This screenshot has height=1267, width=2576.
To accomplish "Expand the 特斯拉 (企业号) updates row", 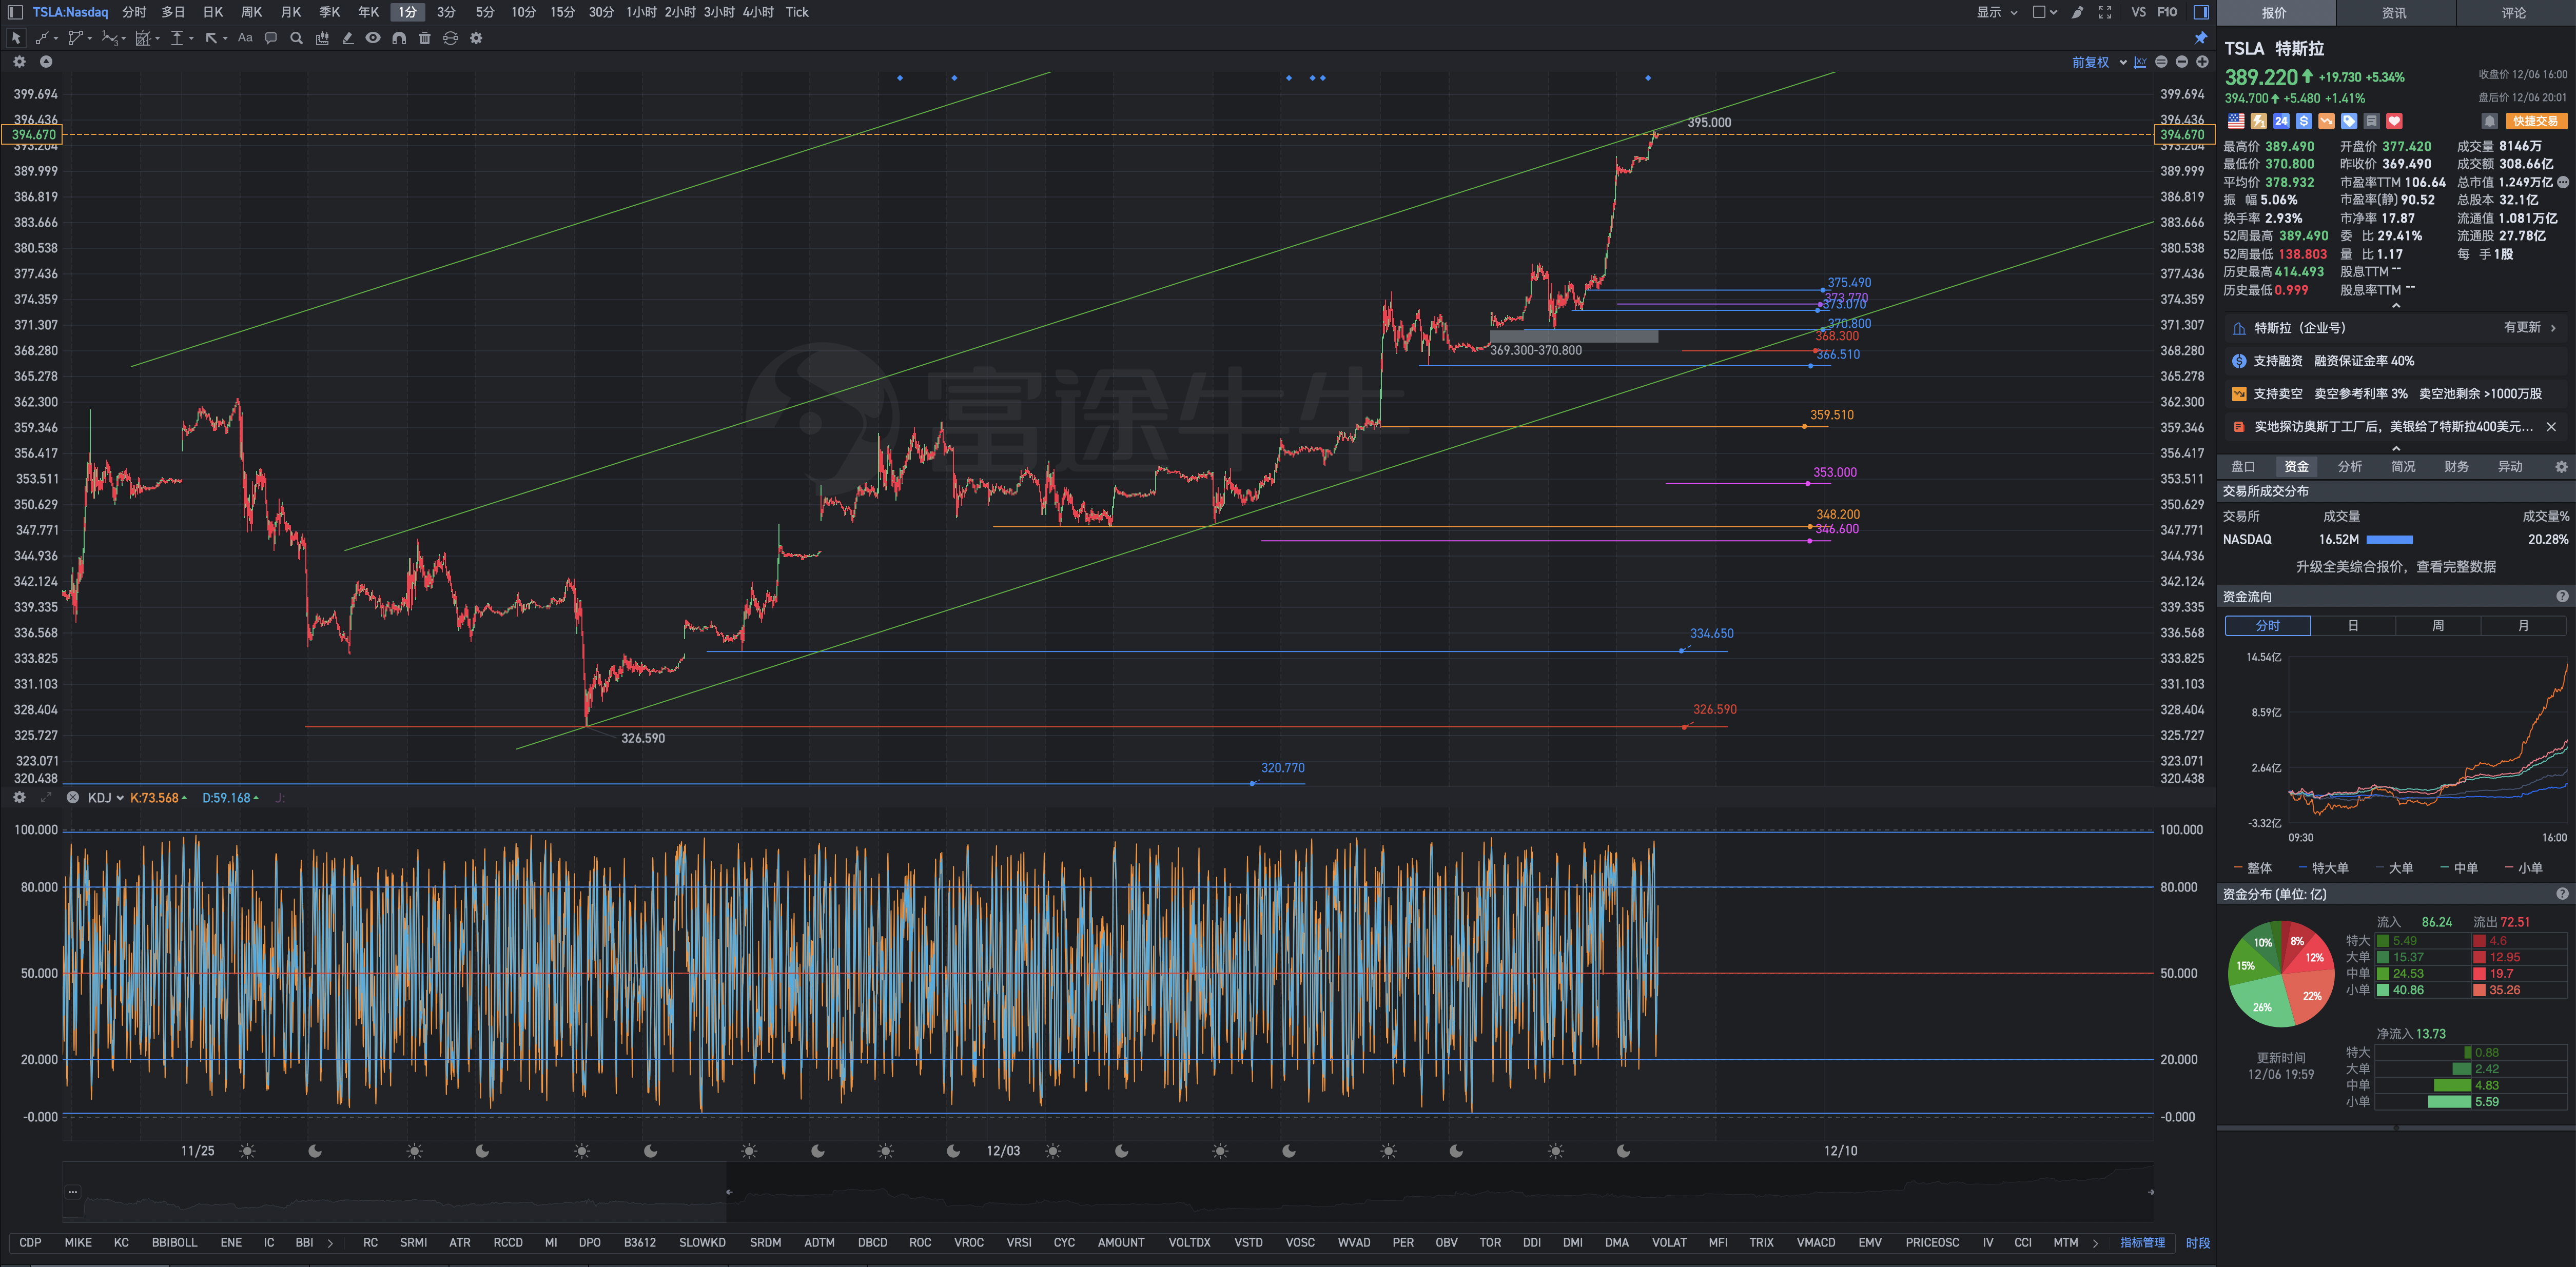I will click(x=2395, y=327).
